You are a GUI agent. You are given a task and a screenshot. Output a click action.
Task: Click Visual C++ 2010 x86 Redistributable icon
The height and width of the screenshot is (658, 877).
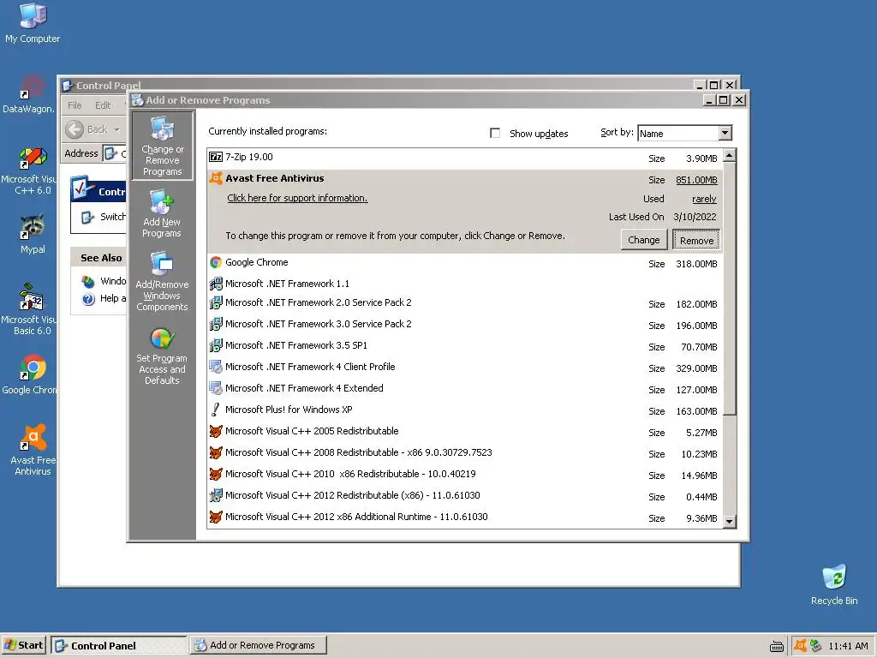215,474
